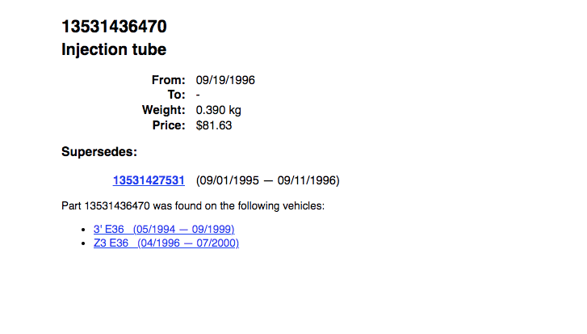The height and width of the screenshot is (334, 587).
Task: Click the 0.390 kg weight value
Action: click(219, 110)
